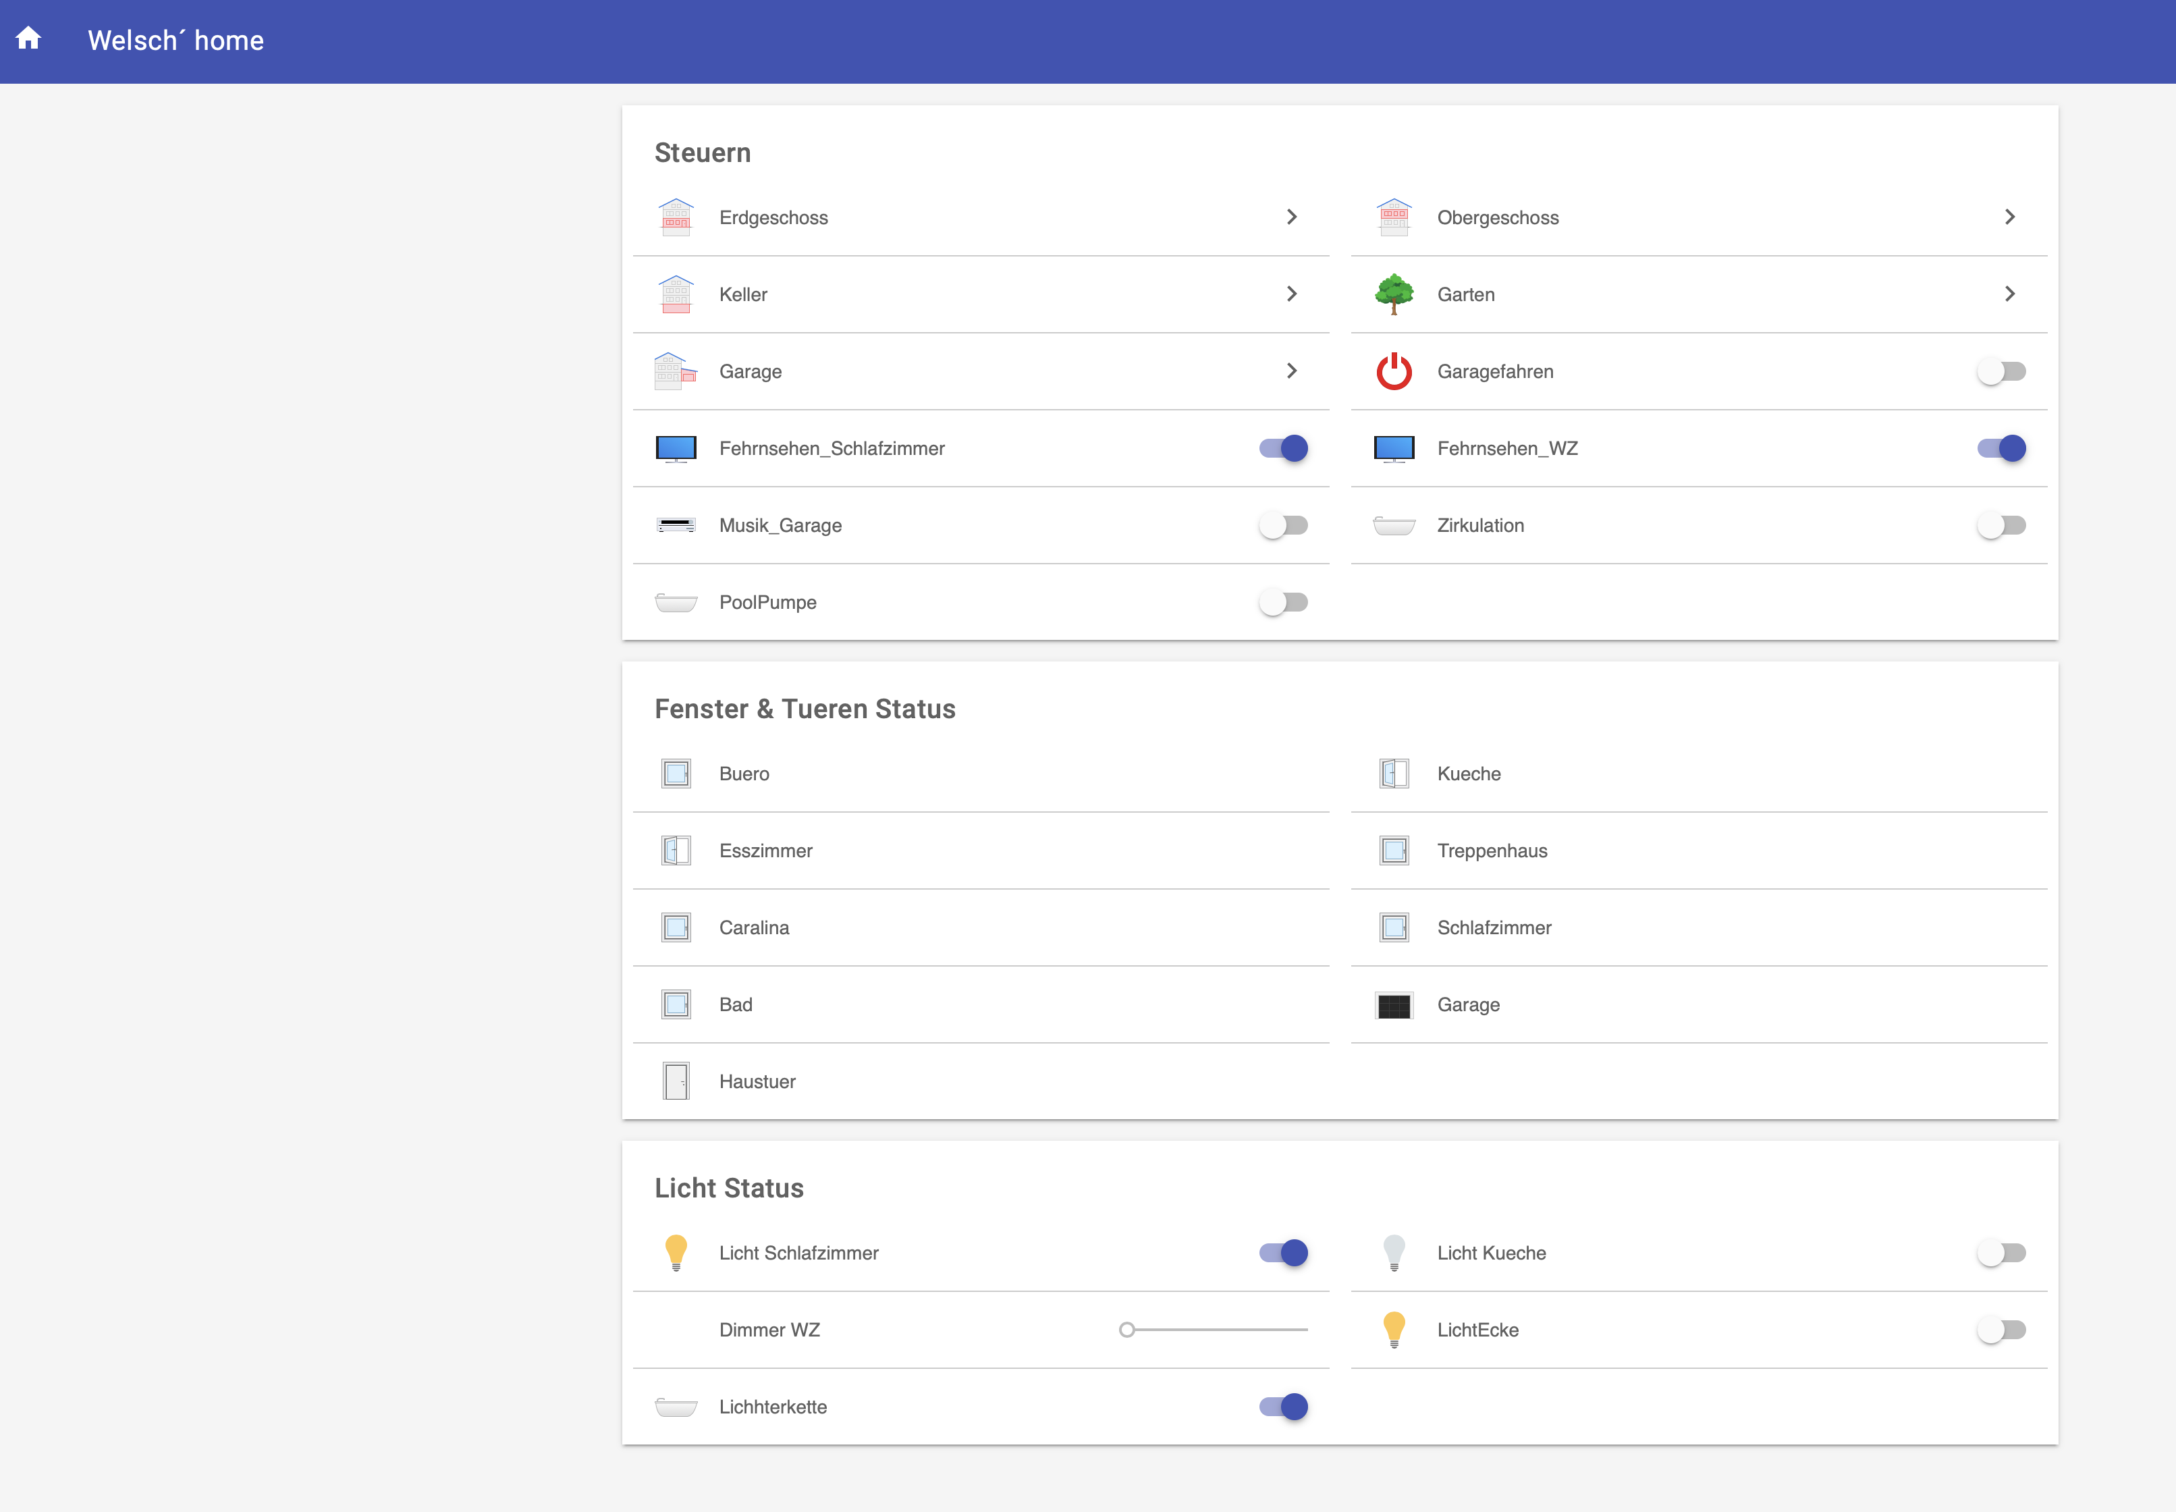Click the red power icon for Garagefahren
The height and width of the screenshot is (1512, 2176).
point(1394,371)
